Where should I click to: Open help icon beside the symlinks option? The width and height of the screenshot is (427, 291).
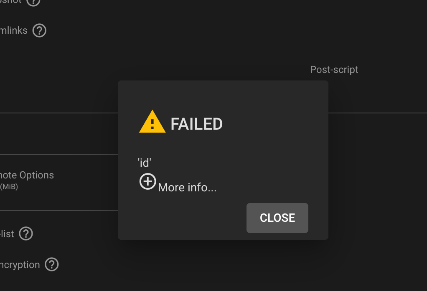tap(40, 30)
